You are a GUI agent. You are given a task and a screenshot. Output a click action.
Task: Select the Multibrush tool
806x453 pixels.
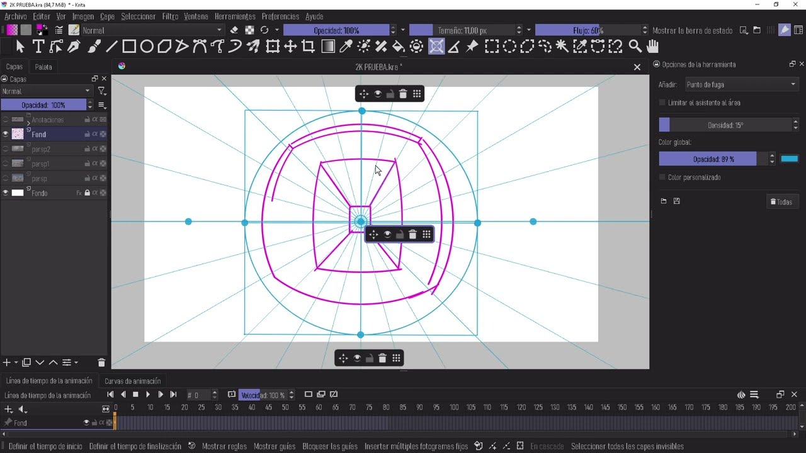(x=253, y=46)
